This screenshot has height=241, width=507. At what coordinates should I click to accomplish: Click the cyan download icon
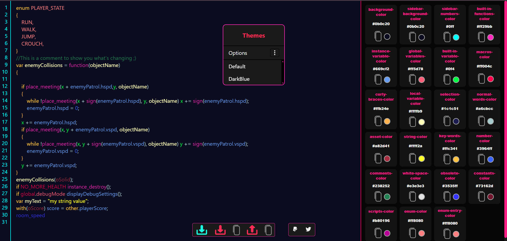(x=202, y=230)
